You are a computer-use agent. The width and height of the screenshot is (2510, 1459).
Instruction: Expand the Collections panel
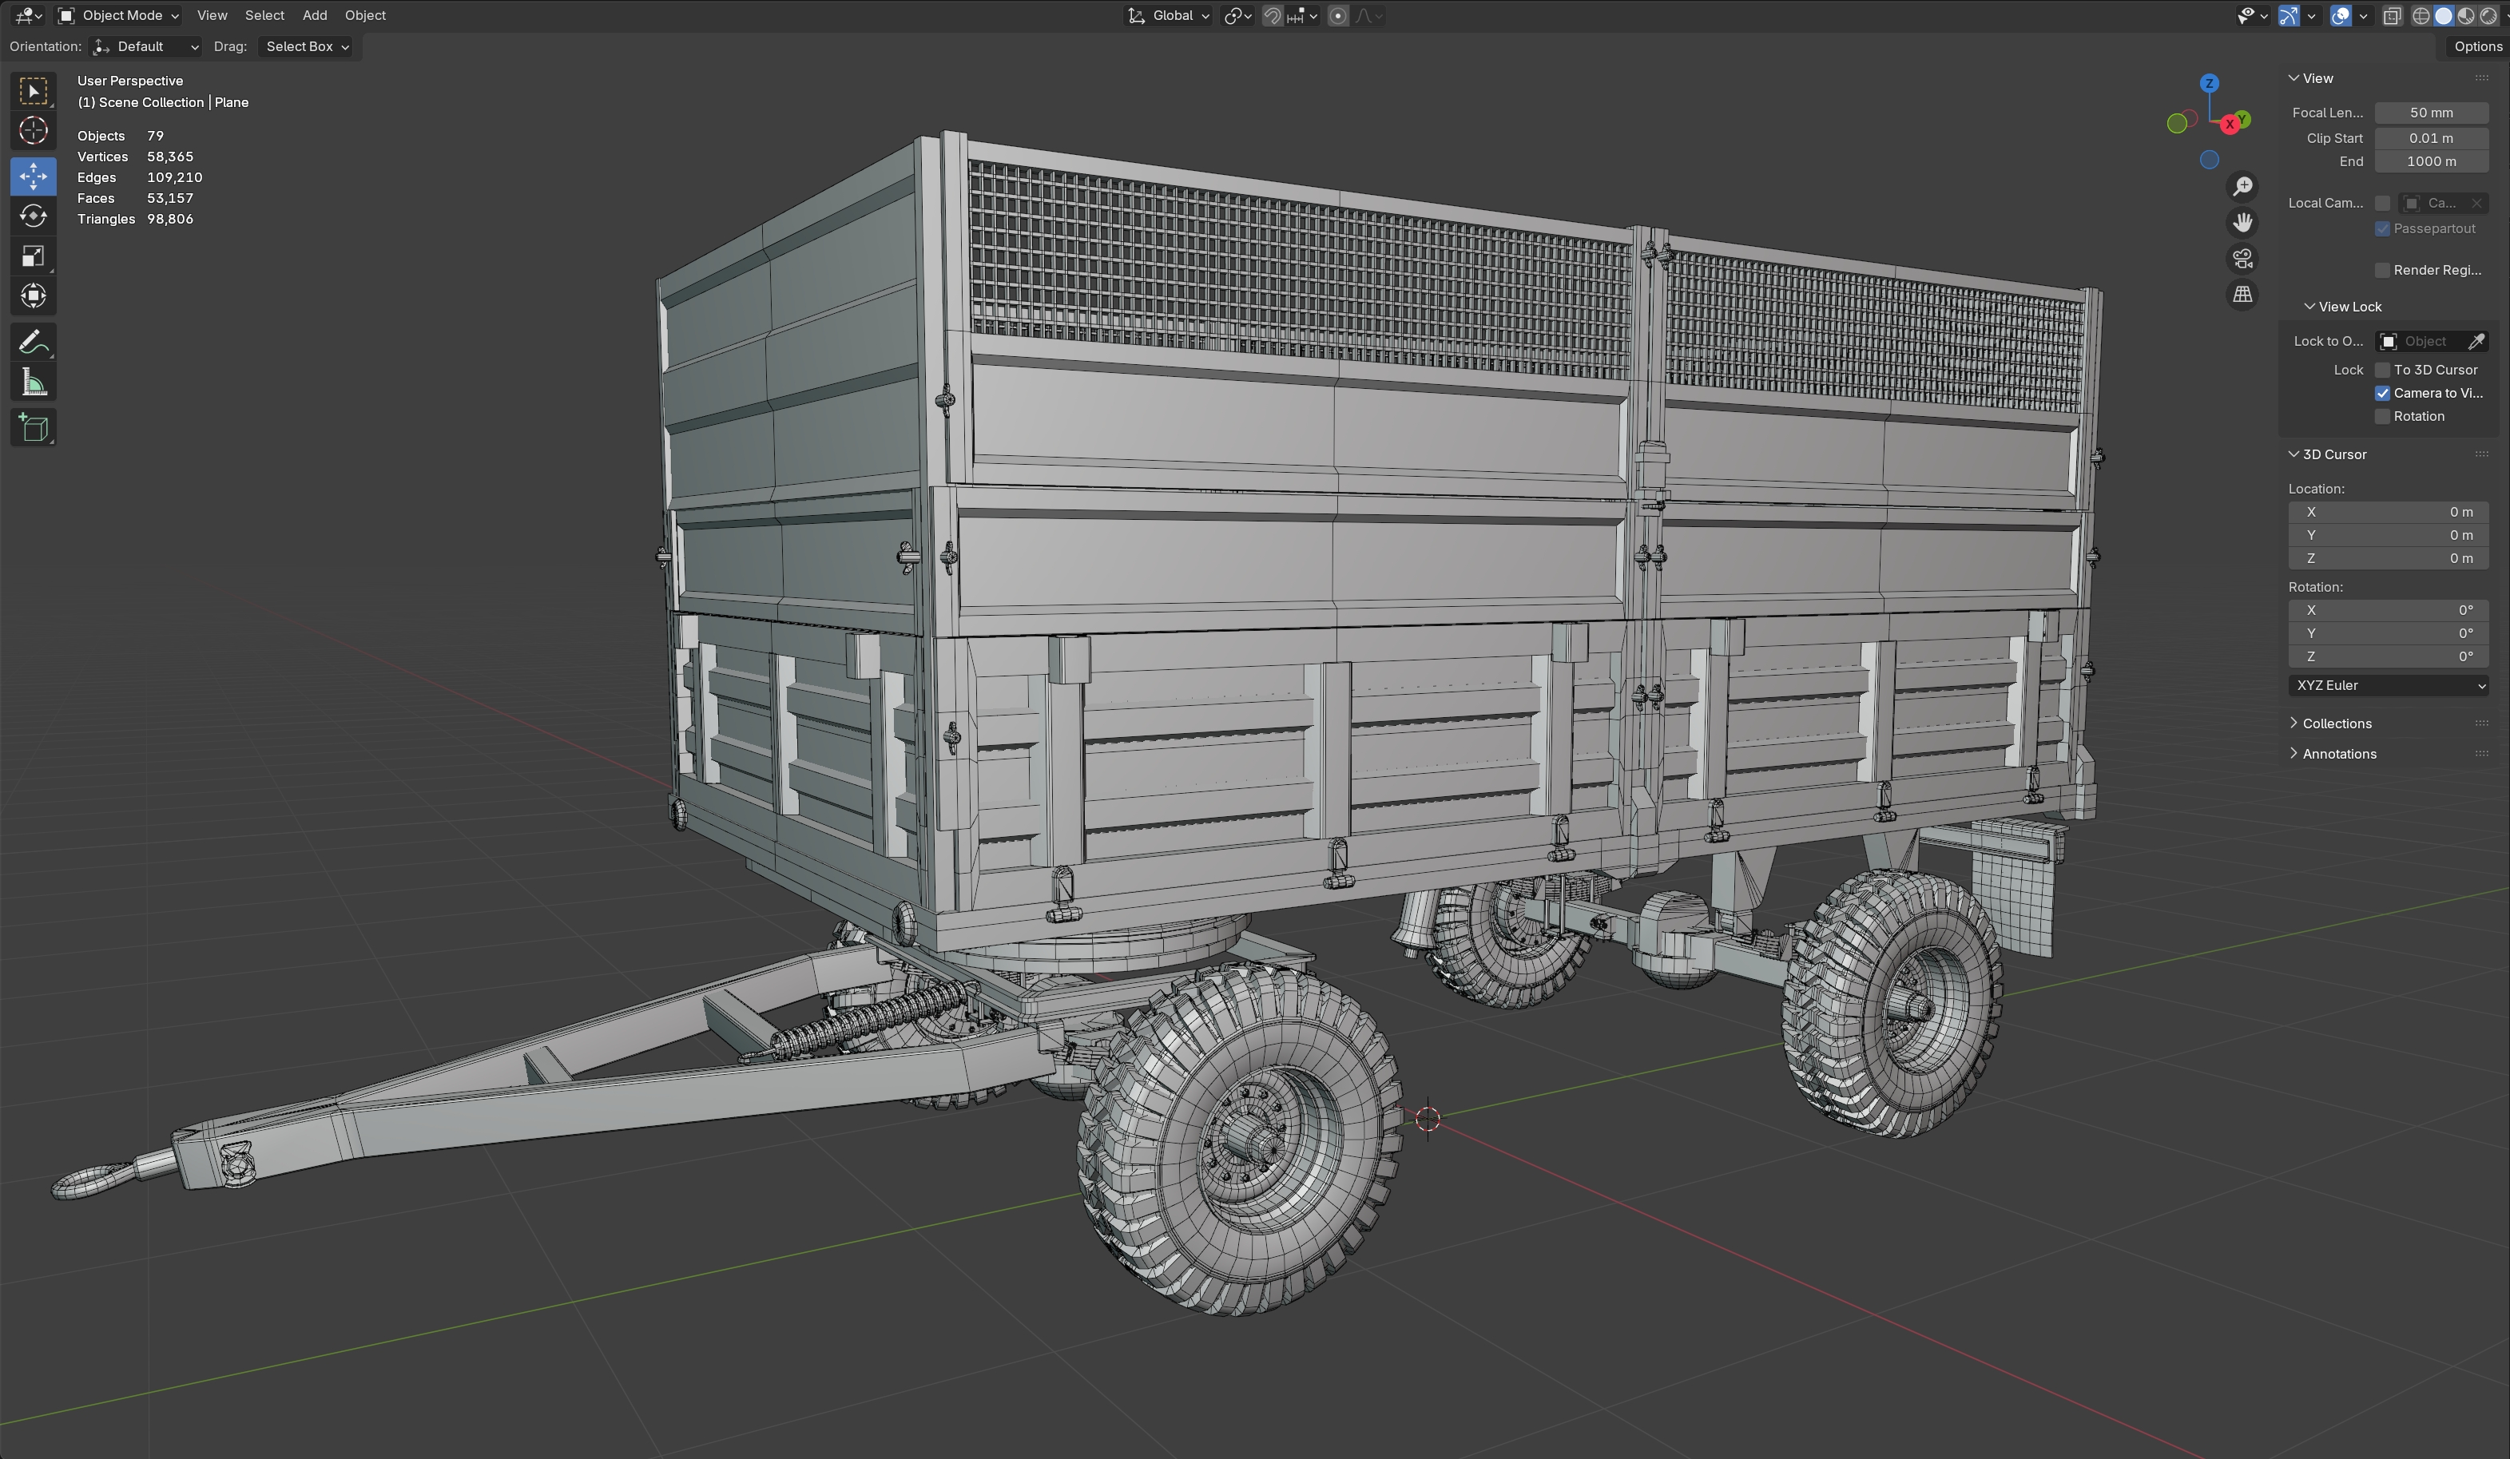2336,723
